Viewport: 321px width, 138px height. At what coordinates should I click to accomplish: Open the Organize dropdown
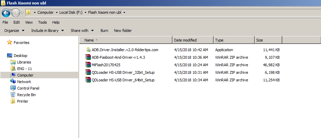click(x=14, y=31)
